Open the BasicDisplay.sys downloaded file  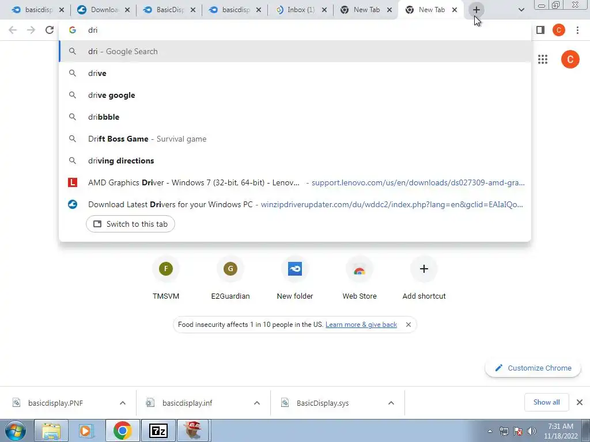coord(323,403)
